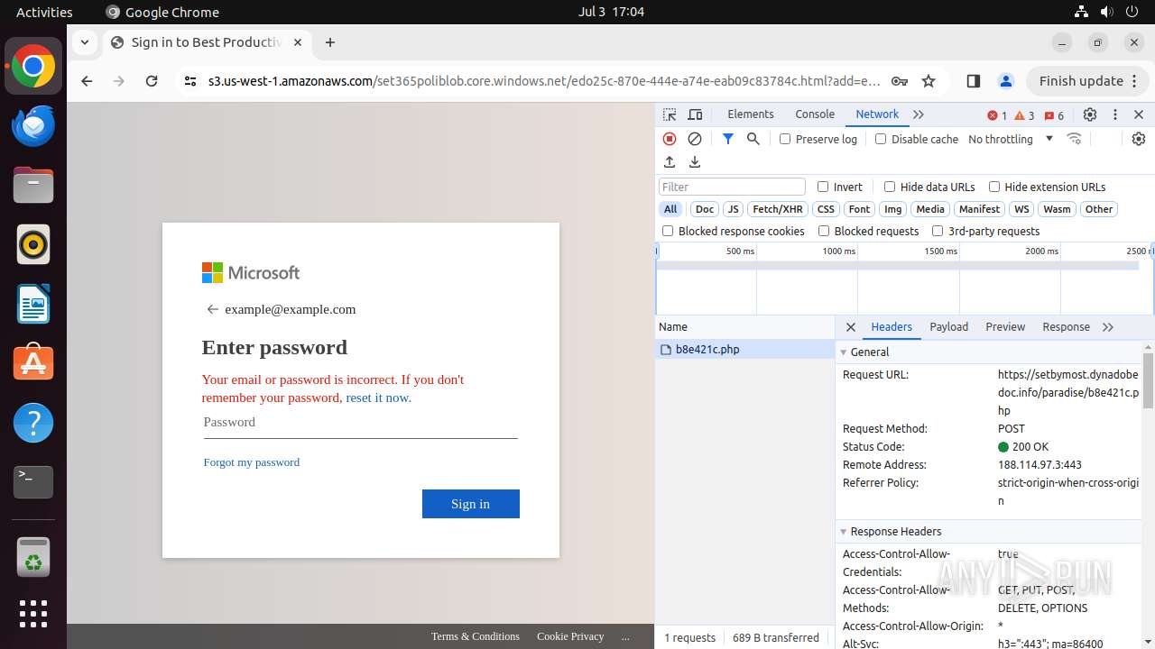Viewport: 1155px width, 649px height.
Task: Enable Preserve log checkbox
Action: [785, 139]
